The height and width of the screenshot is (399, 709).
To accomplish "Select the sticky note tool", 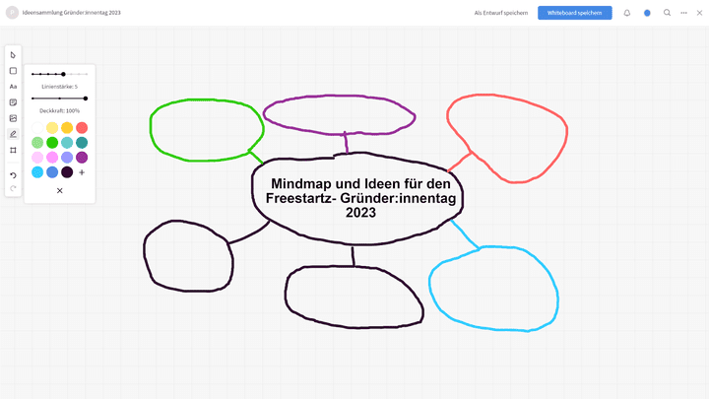I will click(x=13, y=102).
